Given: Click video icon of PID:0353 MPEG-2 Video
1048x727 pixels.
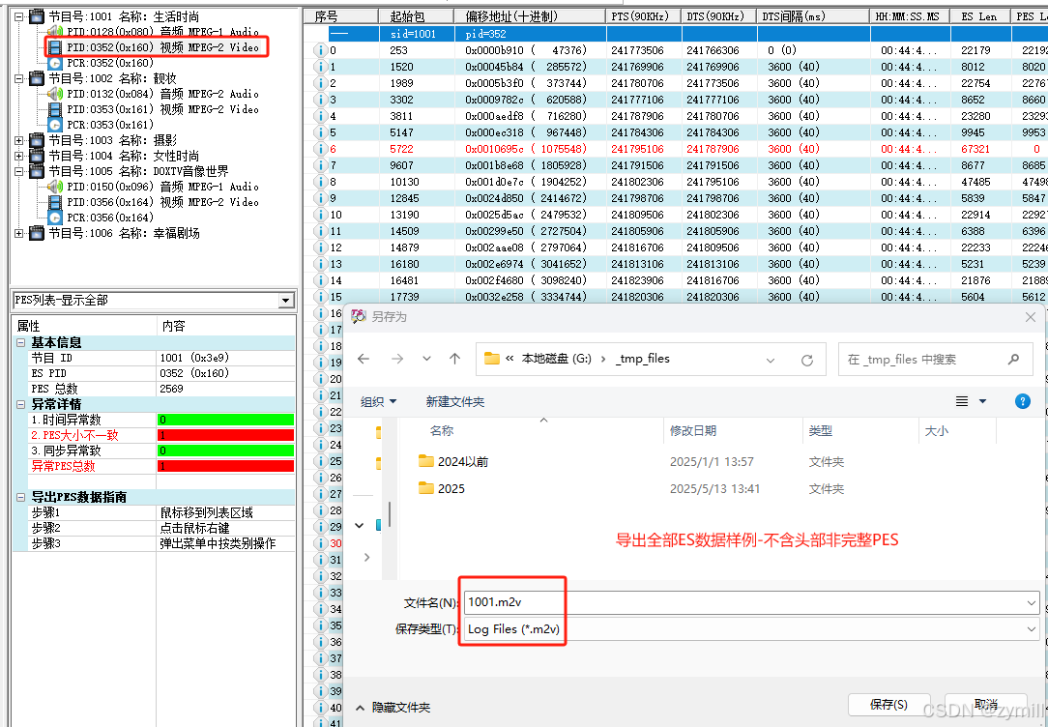Looking at the screenshot, I should click(x=55, y=109).
